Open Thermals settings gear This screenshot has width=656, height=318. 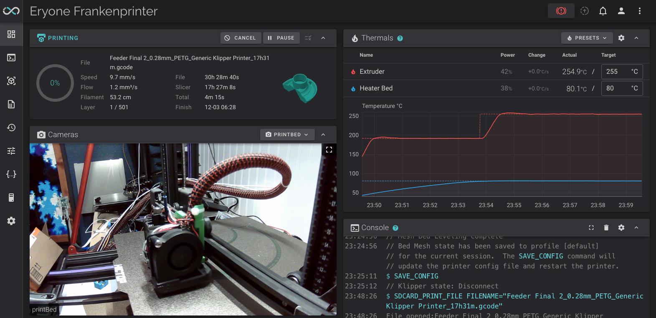(x=621, y=38)
